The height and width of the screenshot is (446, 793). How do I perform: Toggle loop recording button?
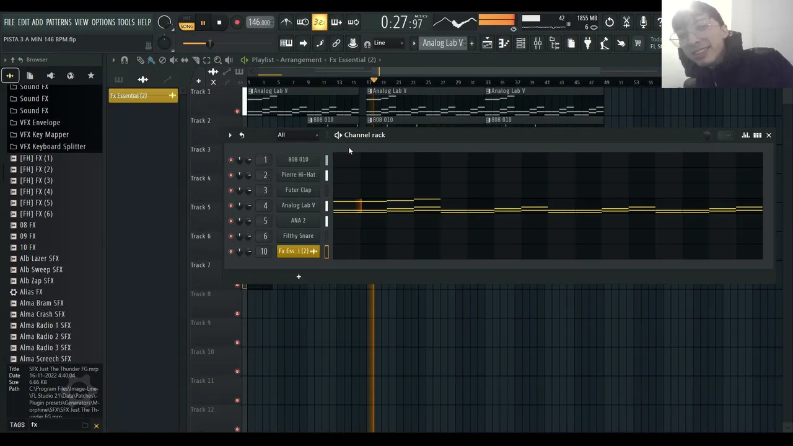coord(353,22)
